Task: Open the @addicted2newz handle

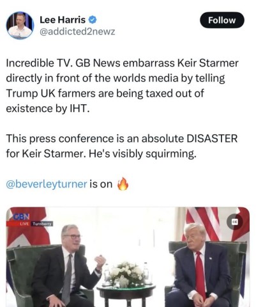Action: click(x=77, y=31)
